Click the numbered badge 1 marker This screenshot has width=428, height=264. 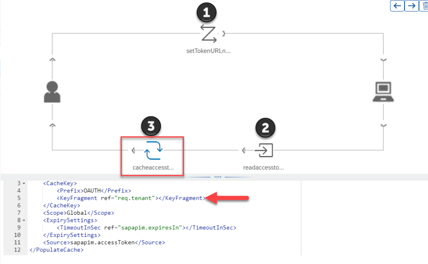click(206, 13)
